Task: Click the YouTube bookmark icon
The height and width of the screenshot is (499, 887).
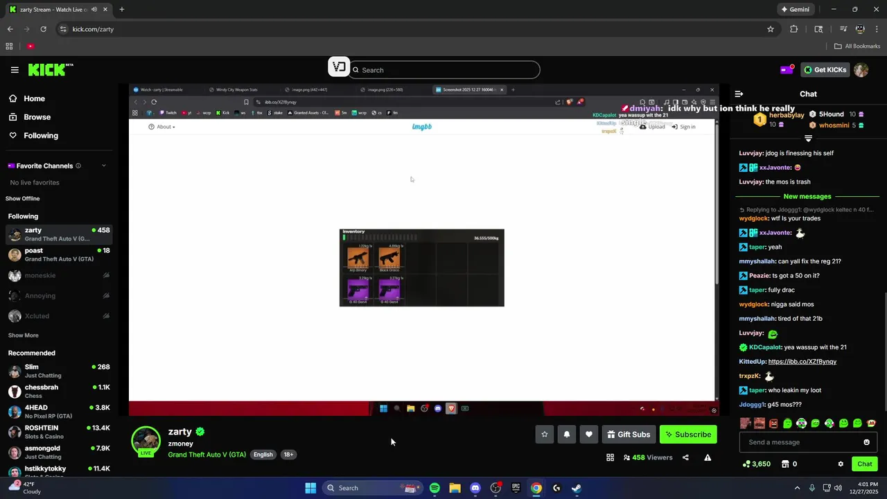Action: pyautogui.click(x=30, y=46)
